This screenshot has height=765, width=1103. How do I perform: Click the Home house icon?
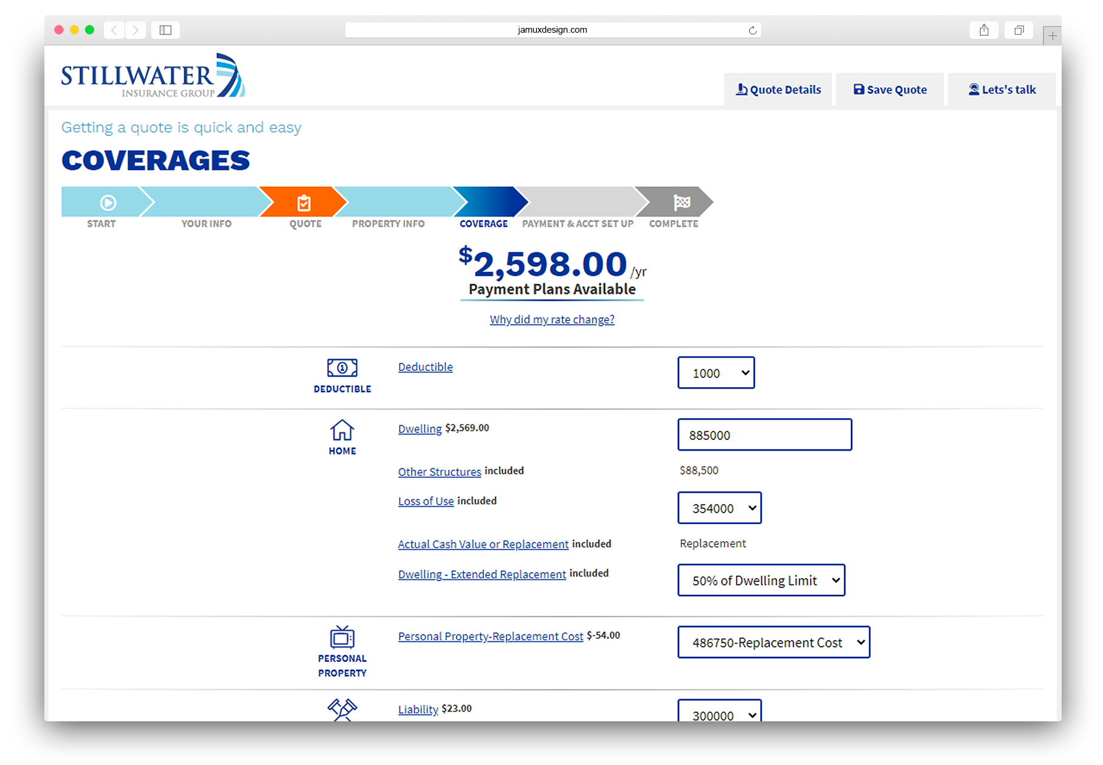click(x=342, y=430)
